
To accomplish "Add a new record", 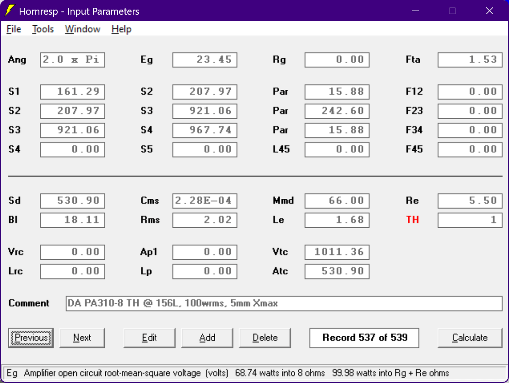I will coord(207,338).
